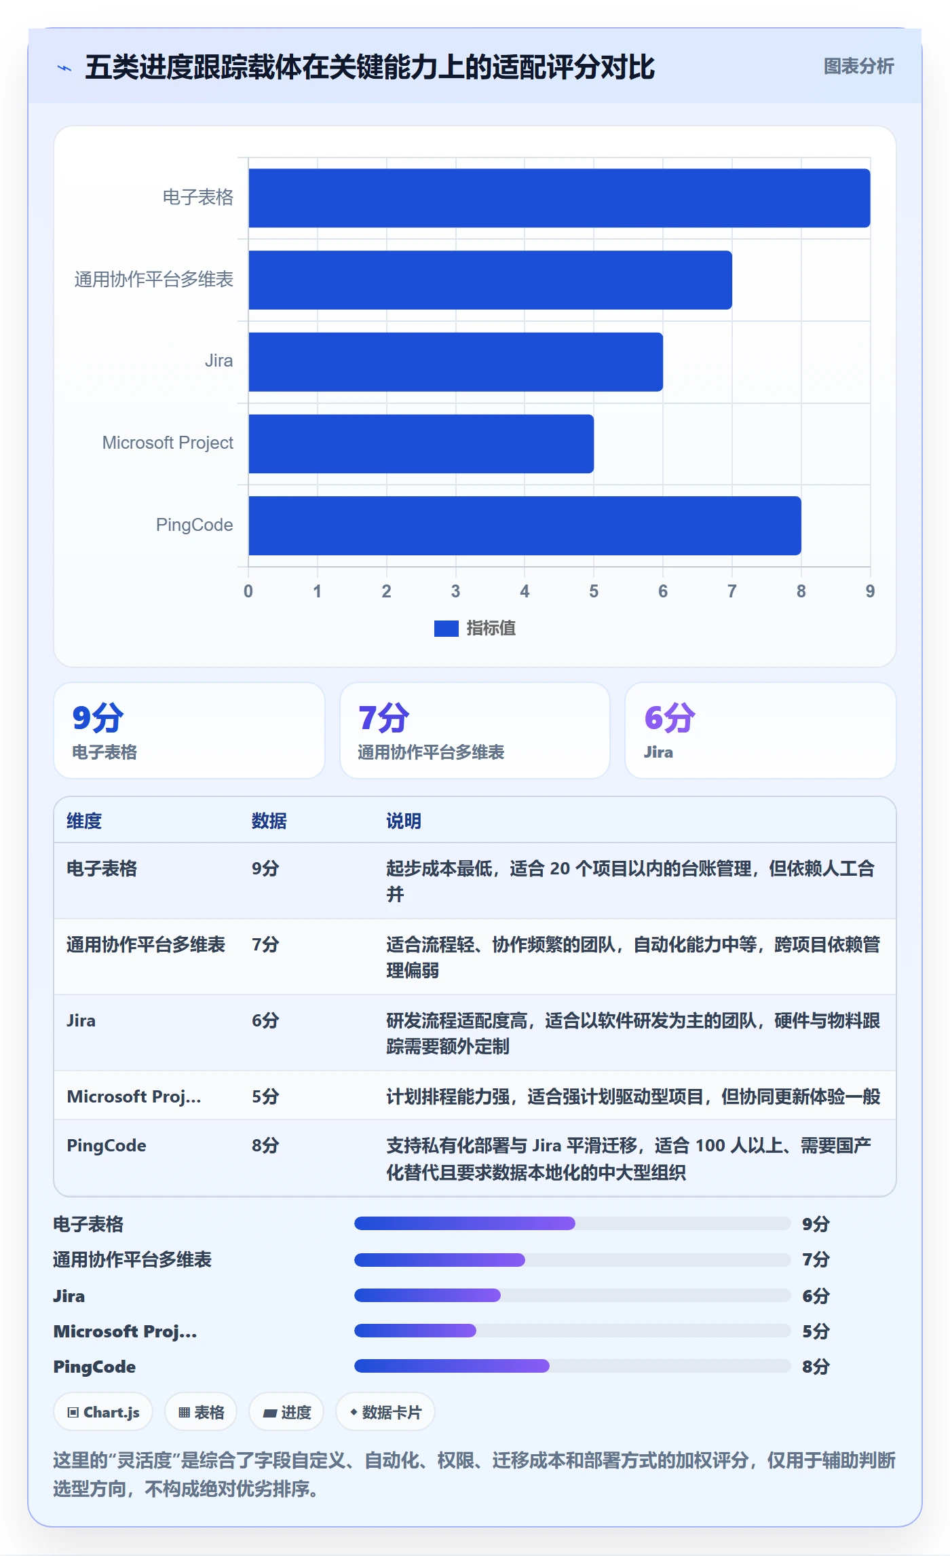Click the description starting with 支持私有化部署
The image size is (950, 1556).
(x=629, y=1159)
